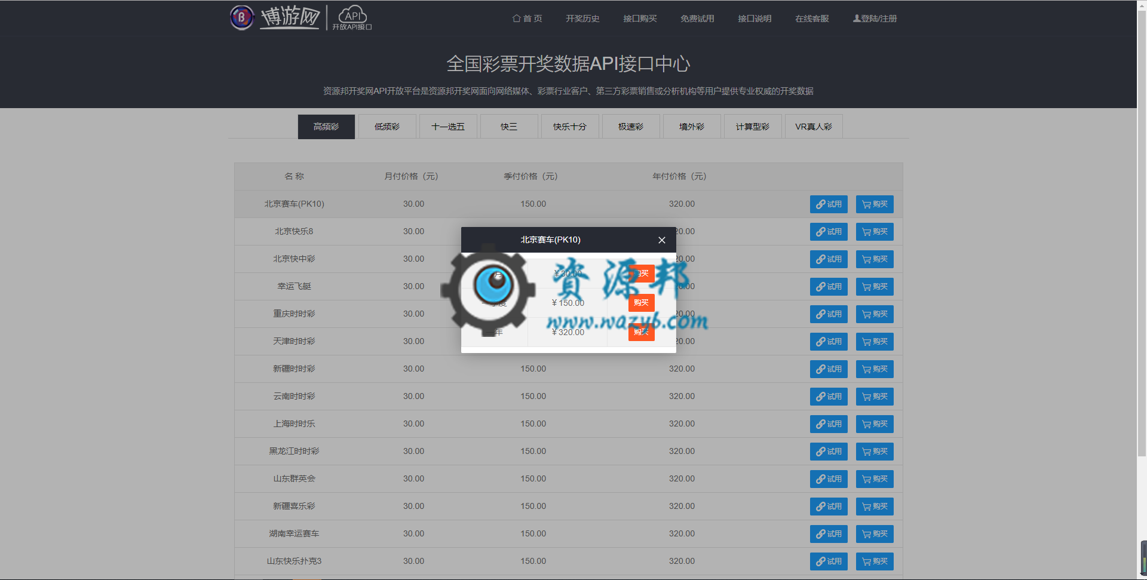1147x580 pixels.
Task: Click 试用 for 新疆时时彩
Action: (x=829, y=369)
